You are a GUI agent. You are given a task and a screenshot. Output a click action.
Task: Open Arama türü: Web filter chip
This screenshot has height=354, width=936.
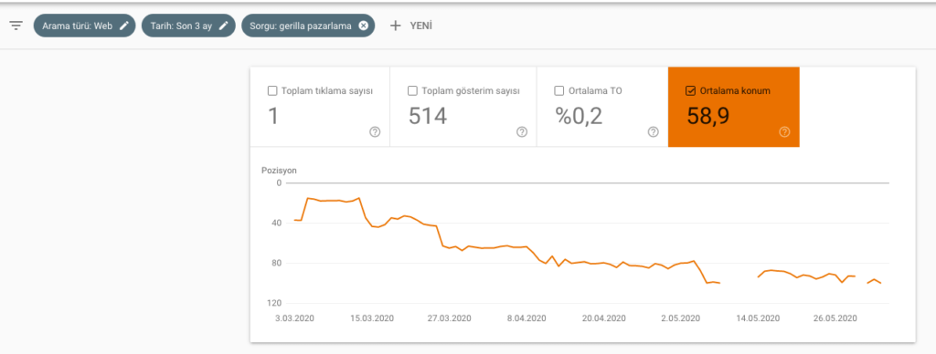tap(85, 26)
